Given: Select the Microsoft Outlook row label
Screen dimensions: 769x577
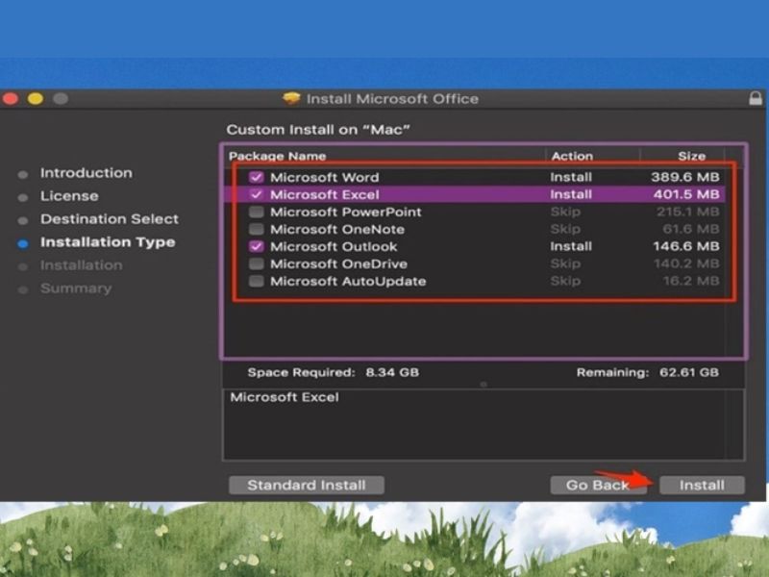Looking at the screenshot, I should (334, 246).
